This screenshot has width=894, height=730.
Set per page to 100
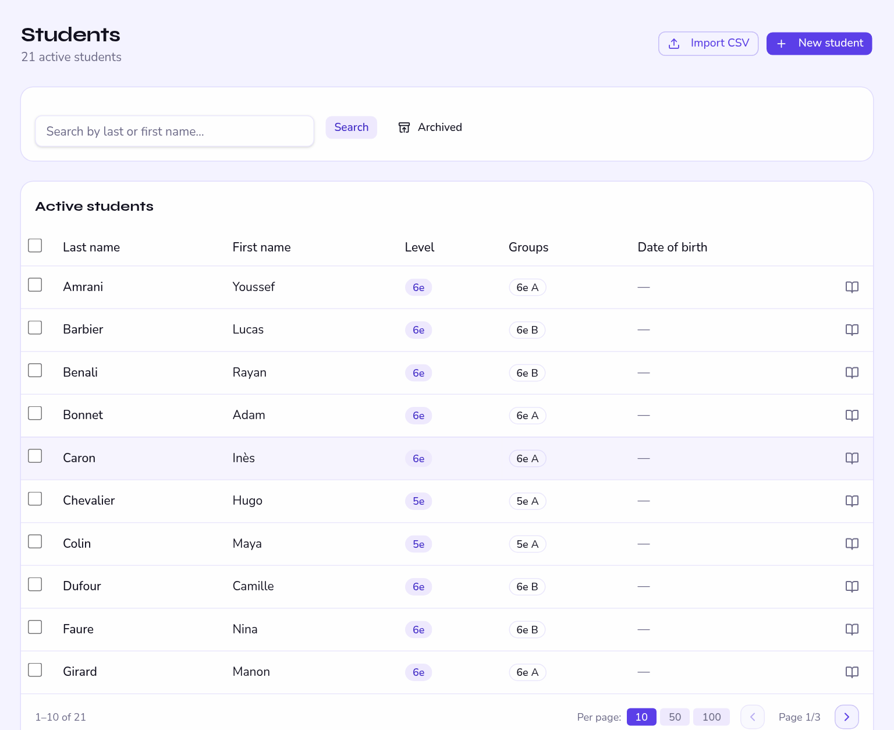click(711, 717)
